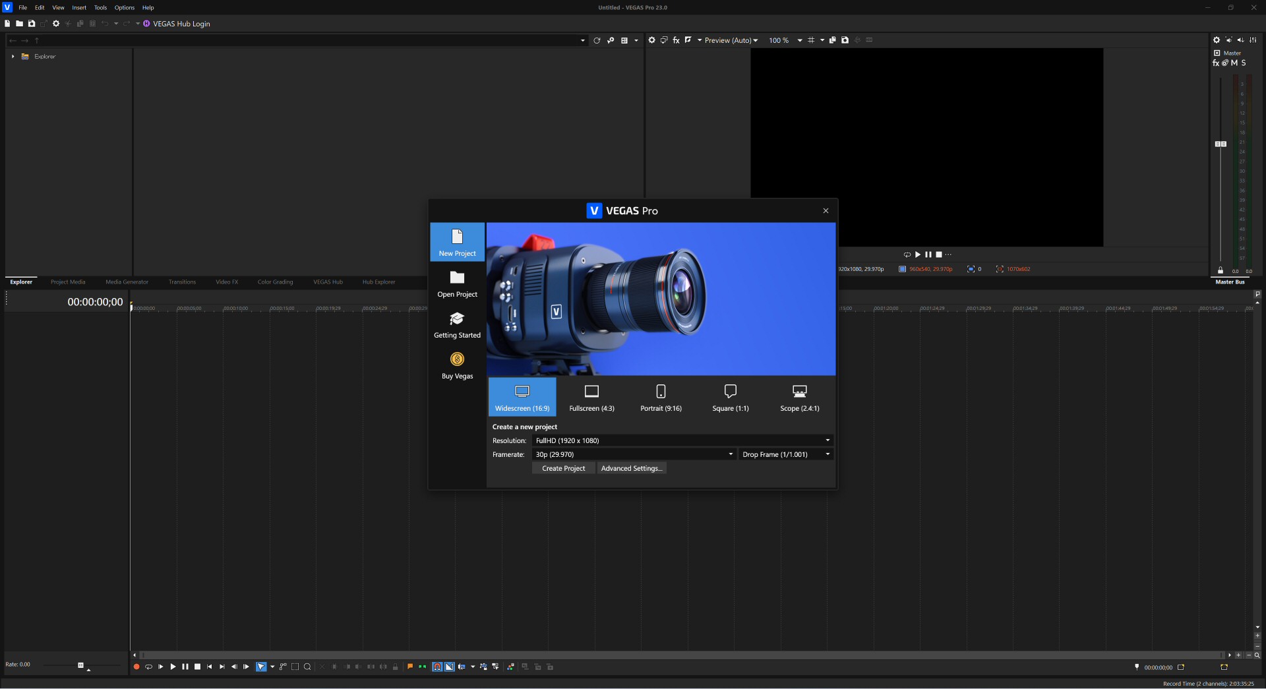Close the VEGAS Pro welcome dialog

tap(826, 211)
